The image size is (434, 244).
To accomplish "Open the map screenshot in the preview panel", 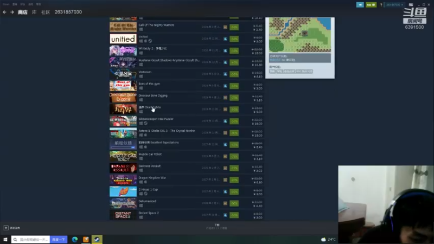I will tap(300, 35).
